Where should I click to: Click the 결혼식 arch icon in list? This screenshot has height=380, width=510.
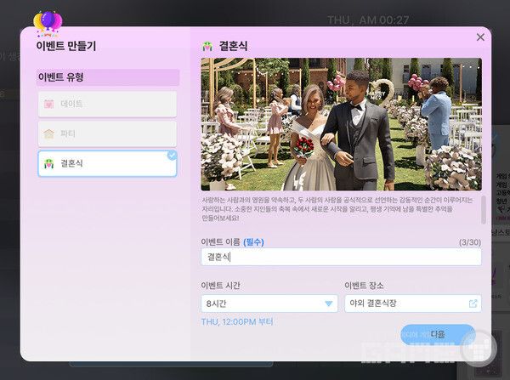[x=48, y=164]
